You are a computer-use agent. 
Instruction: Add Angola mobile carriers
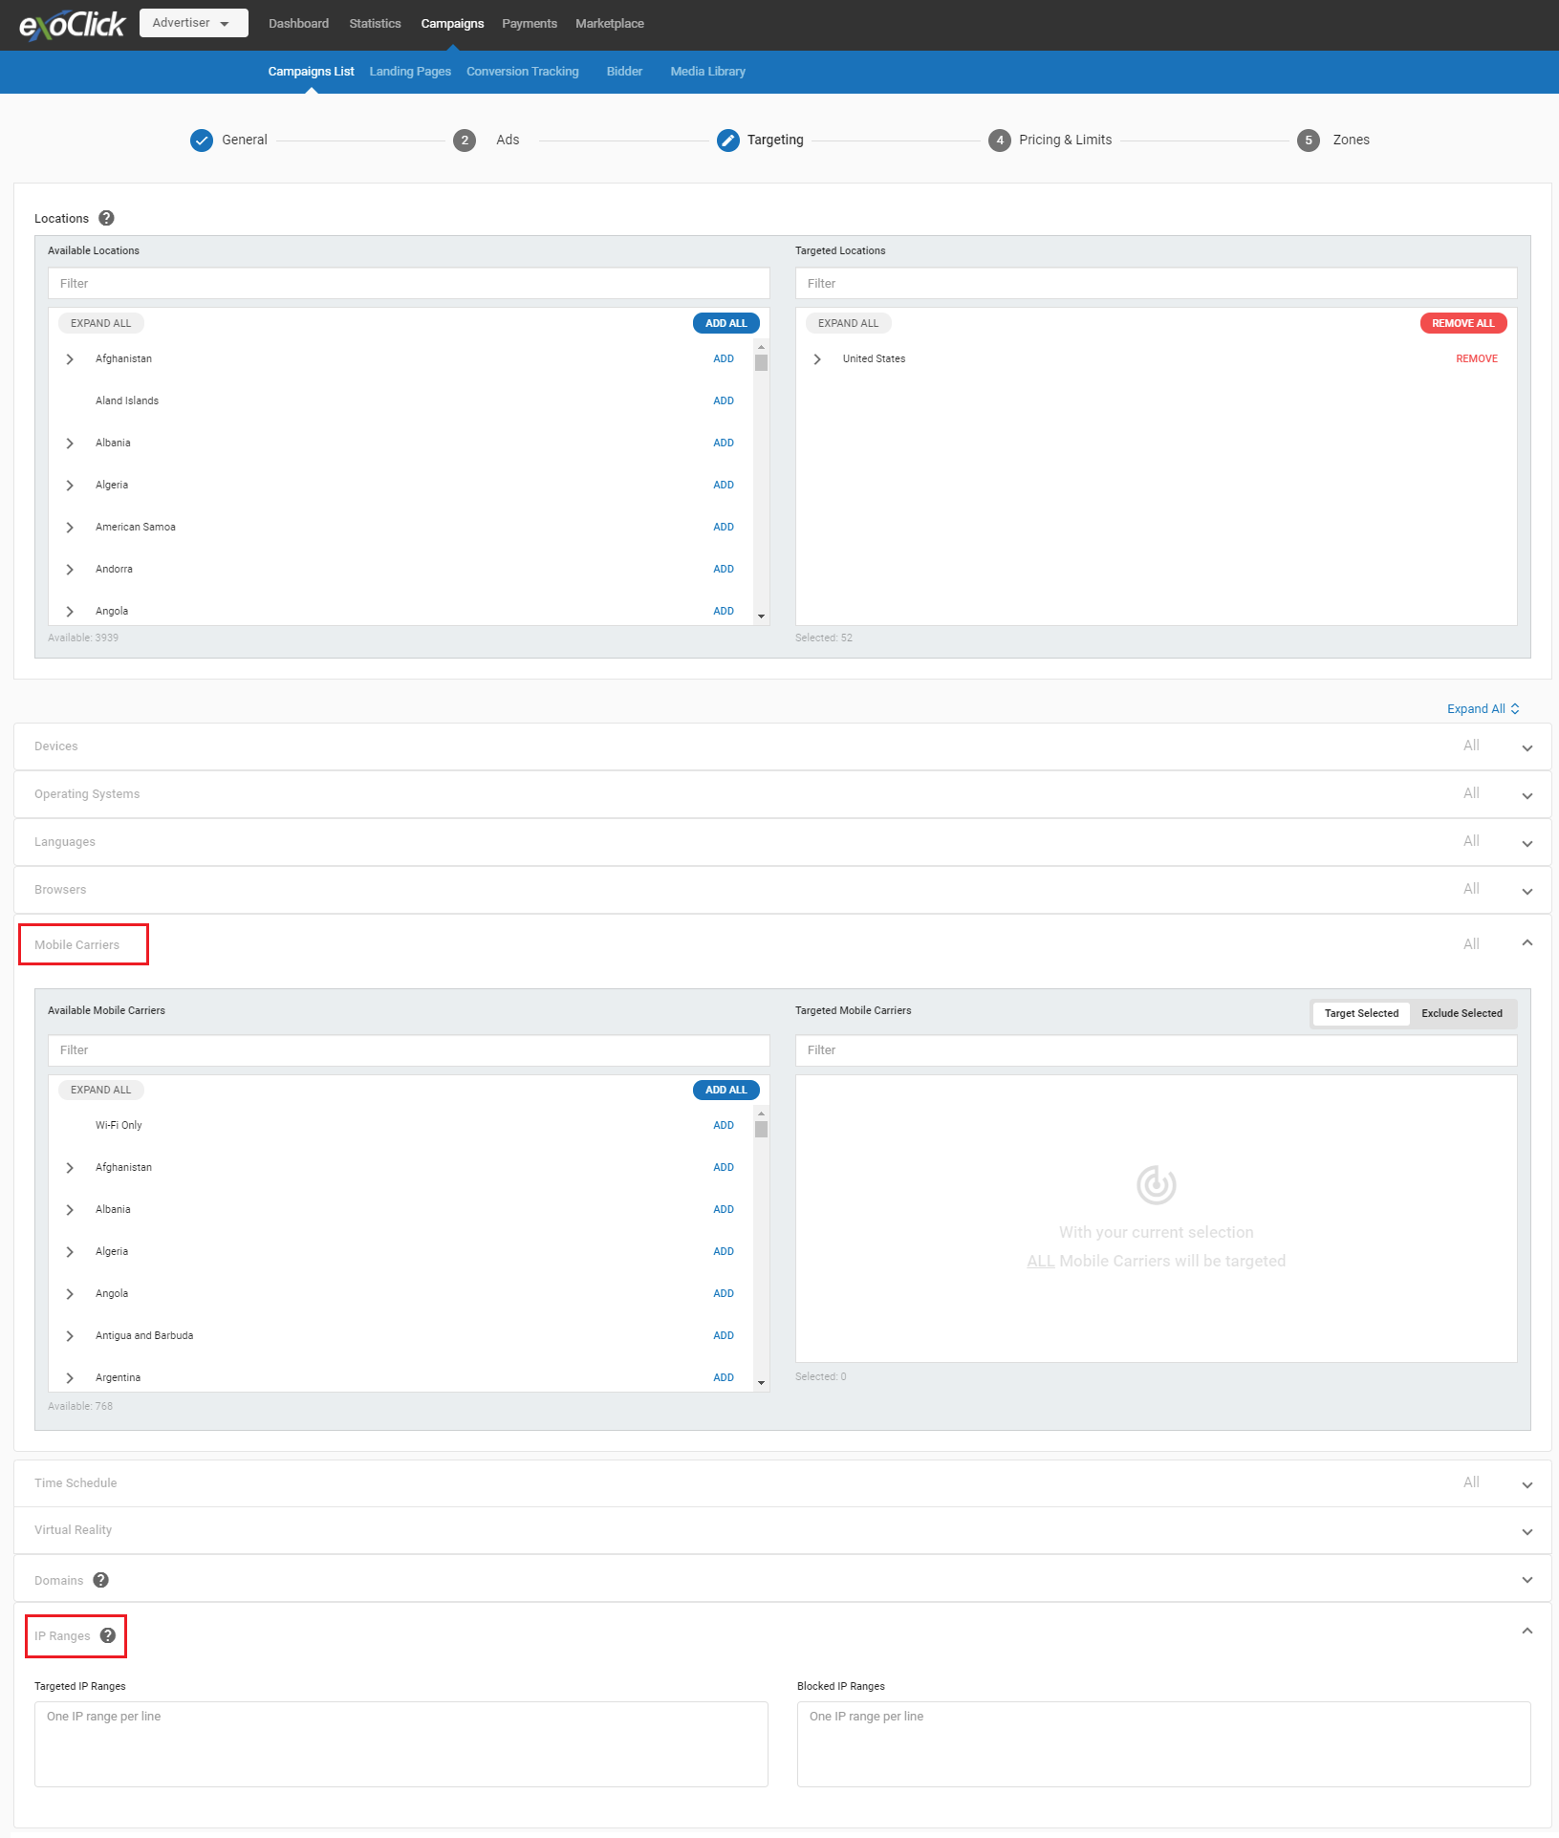coord(724,1294)
